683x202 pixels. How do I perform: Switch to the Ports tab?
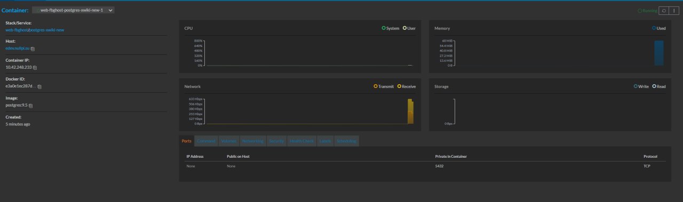pos(187,141)
